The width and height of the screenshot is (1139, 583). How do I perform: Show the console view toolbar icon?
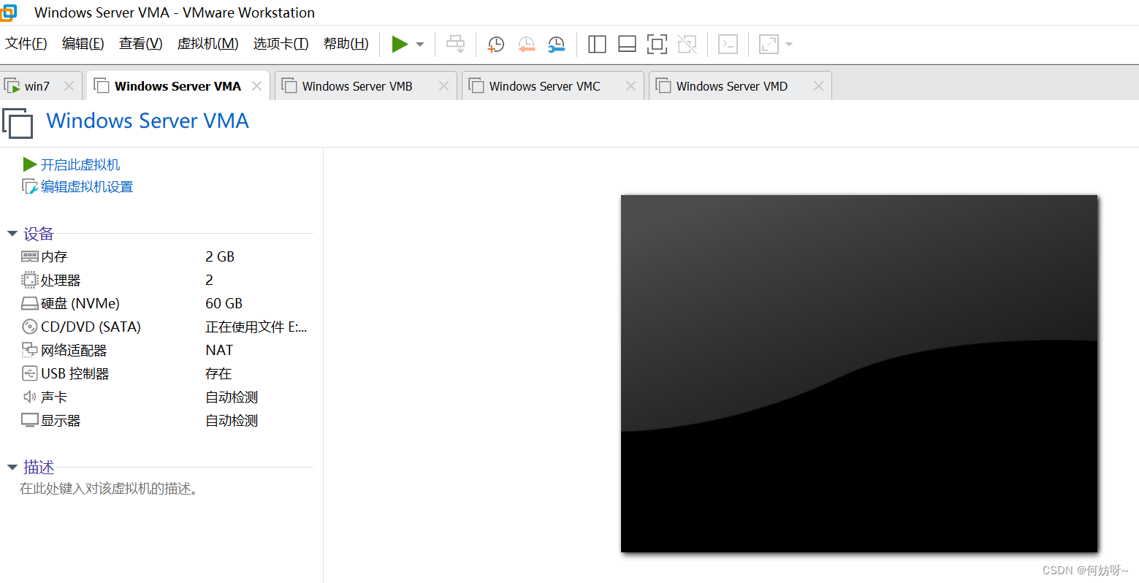728,44
